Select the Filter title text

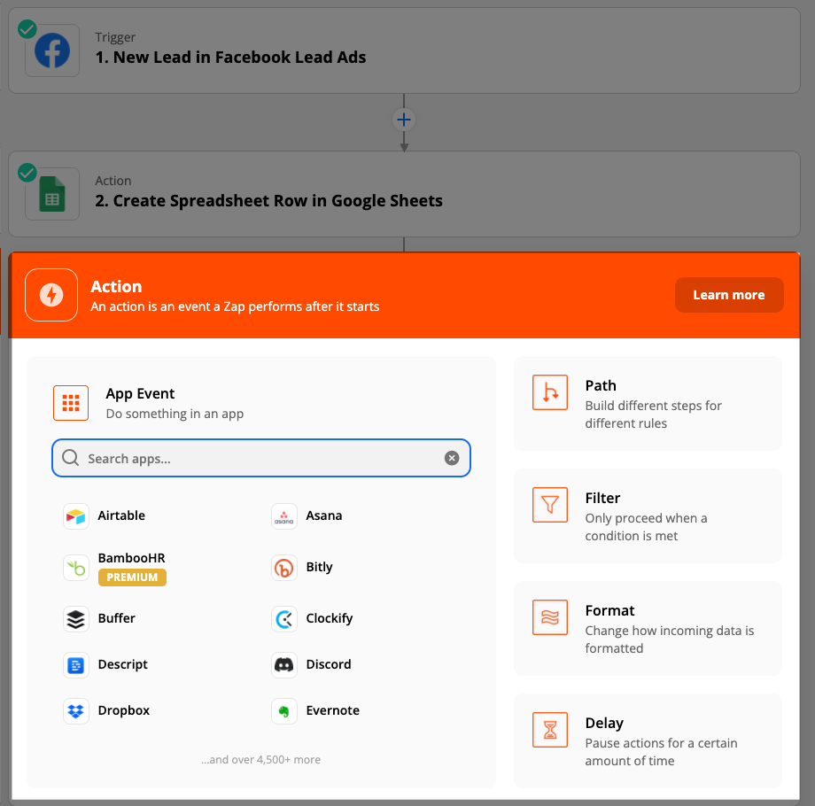pos(603,498)
